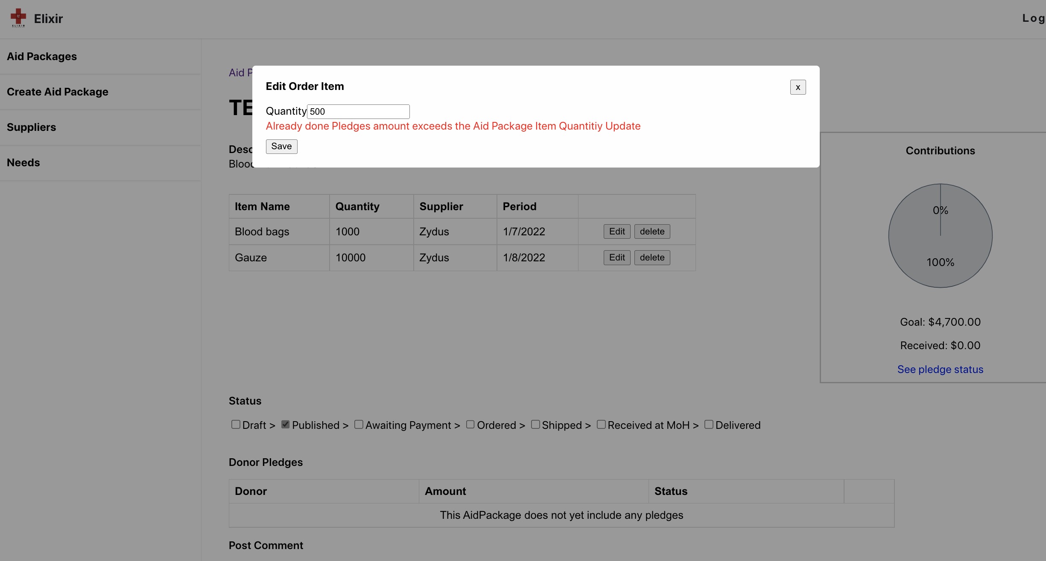
Task: Open the Suppliers sidebar item
Action: (x=32, y=127)
